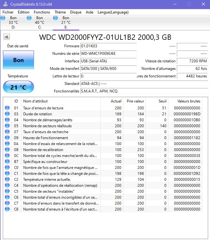Click the transfer mode field SATA/300 | SATA/600
Image resolution: width=210 pixels, height=240 pixels.
[x=108, y=69]
